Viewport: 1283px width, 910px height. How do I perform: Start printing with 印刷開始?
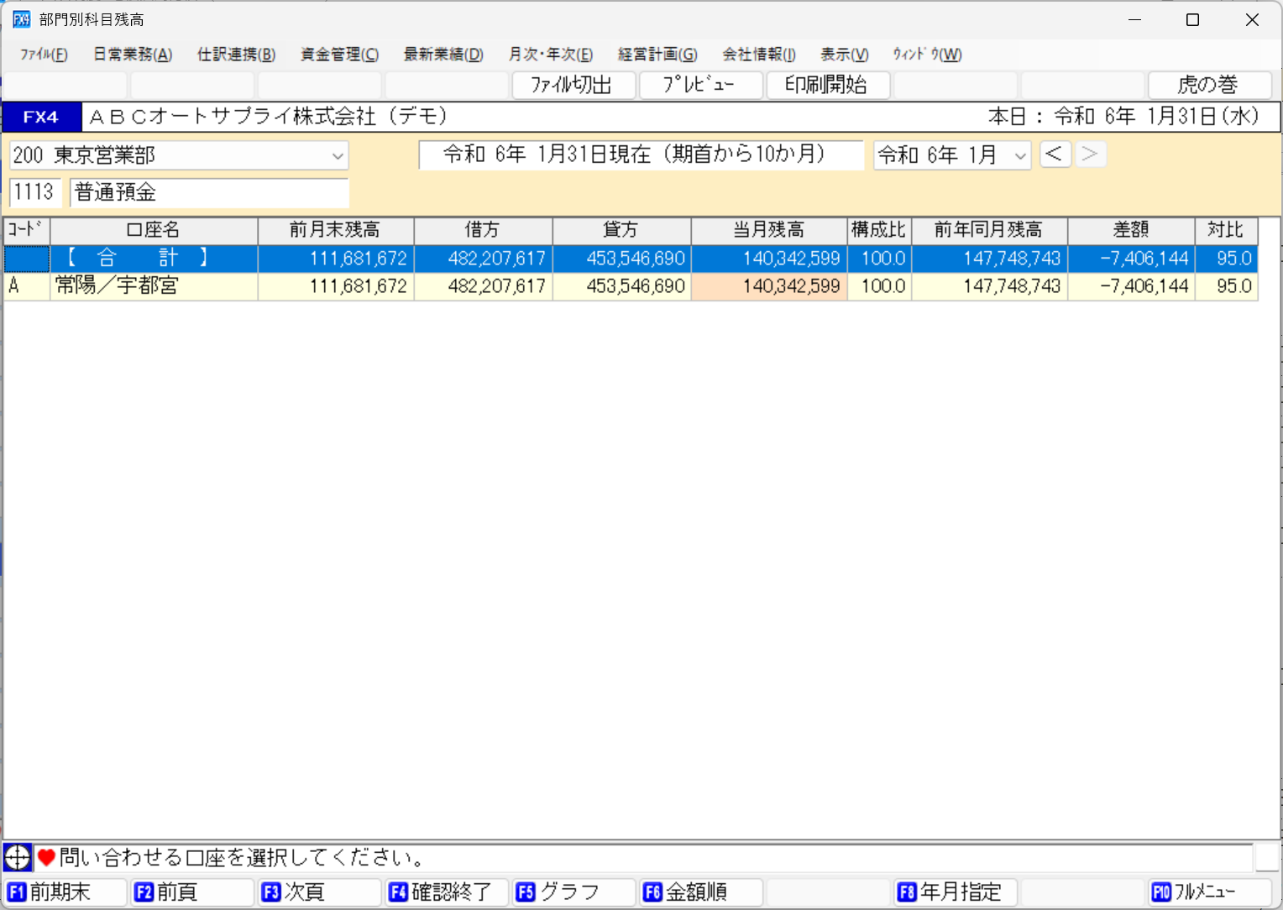pyautogui.click(x=828, y=85)
